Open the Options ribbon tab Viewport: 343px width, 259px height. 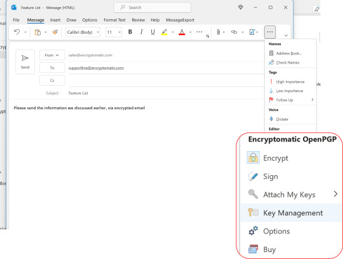90,20
